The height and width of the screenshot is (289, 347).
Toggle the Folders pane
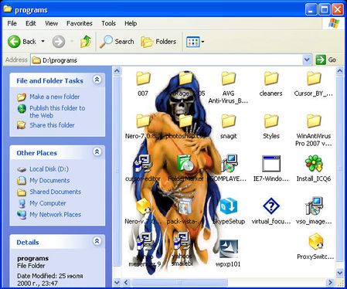158,42
